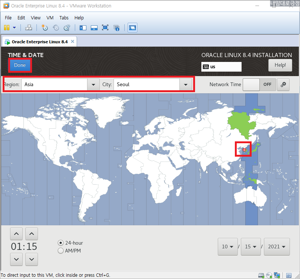300x279 pixels.
Task: Decrease the hour with the down arrow
Action: (16, 259)
